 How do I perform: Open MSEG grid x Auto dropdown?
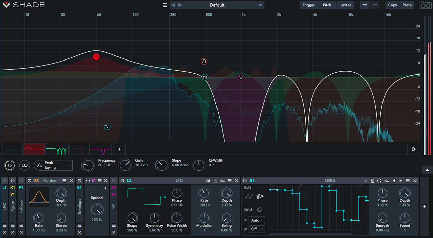[257, 220]
